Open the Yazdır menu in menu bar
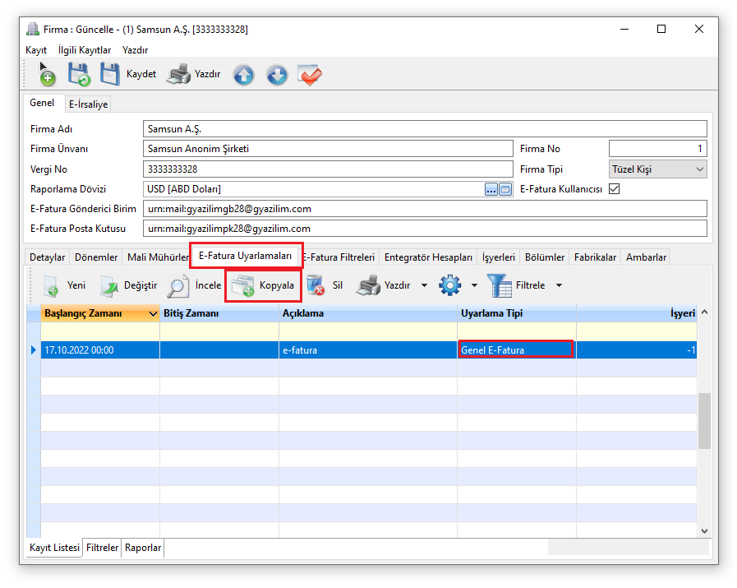This screenshot has height=588, width=737. tap(135, 50)
